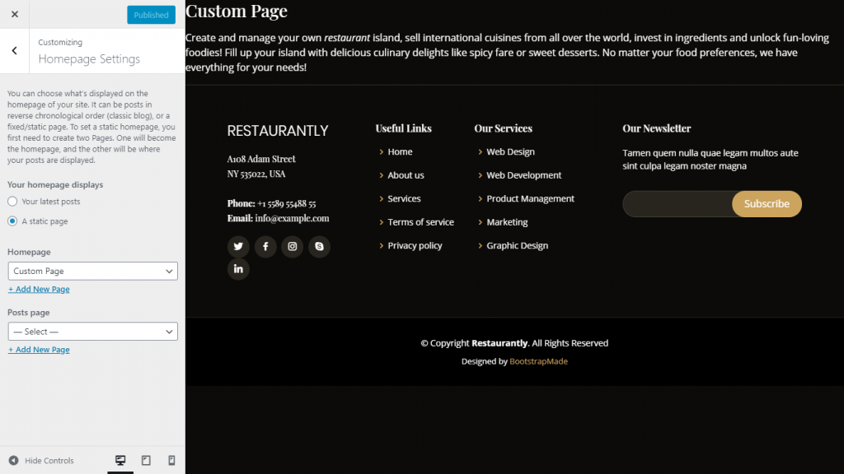The height and width of the screenshot is (474, 844).
Task: Close the Customizer with X icon
Action: coord(15,14)
